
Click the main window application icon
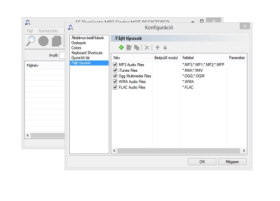(x=27, y=22)
